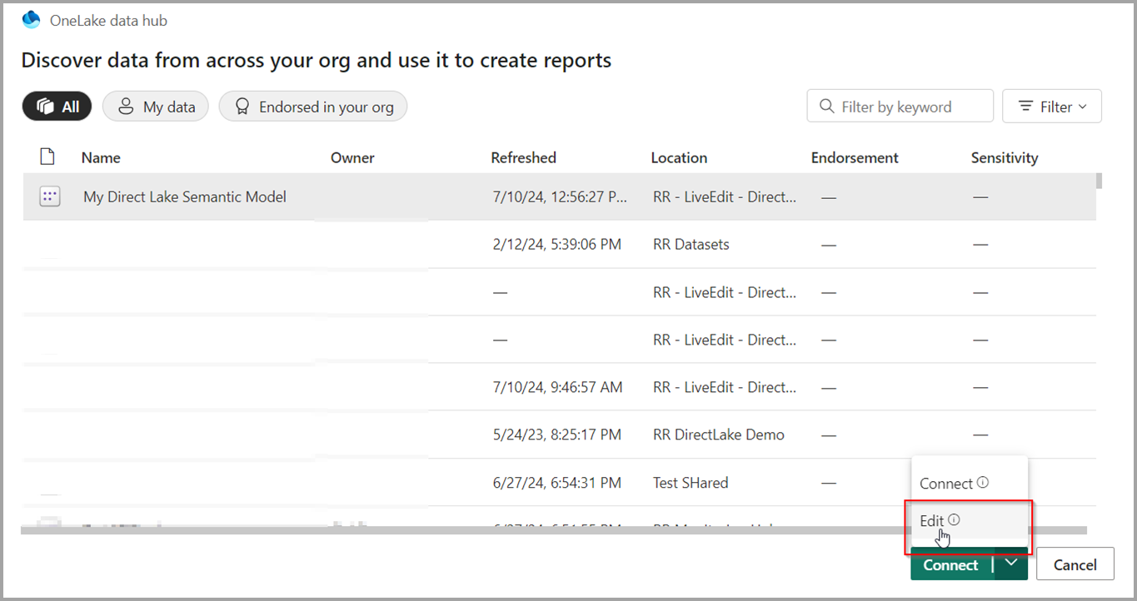Click the green Connect button

click(951, 564)
